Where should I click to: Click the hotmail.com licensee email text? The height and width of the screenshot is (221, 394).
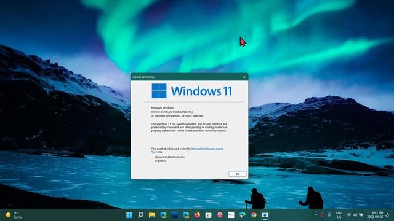pos(170,157)
